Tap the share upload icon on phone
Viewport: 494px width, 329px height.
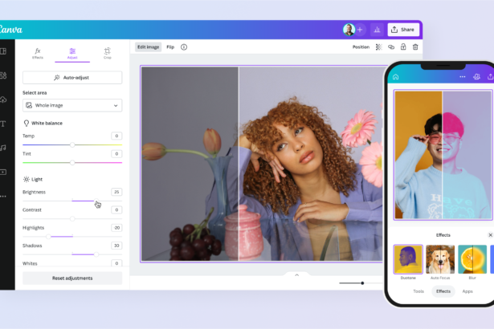[x=490, y=77]
